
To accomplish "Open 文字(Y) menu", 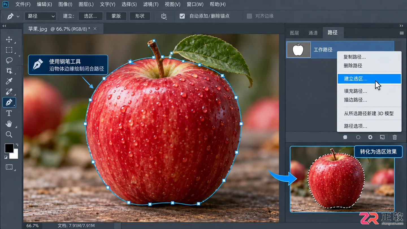I will pyautogui.click(x=108, y=5).
